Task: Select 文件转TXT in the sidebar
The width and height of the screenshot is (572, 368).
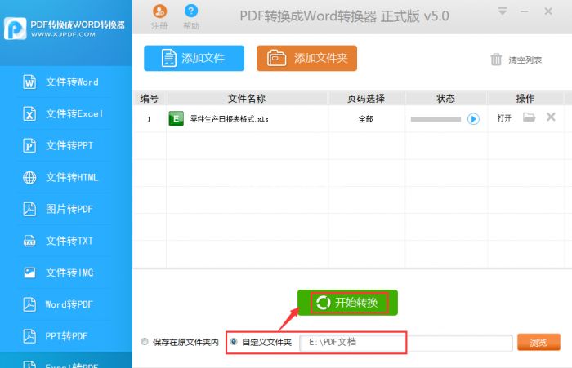Action: (66, 241)
